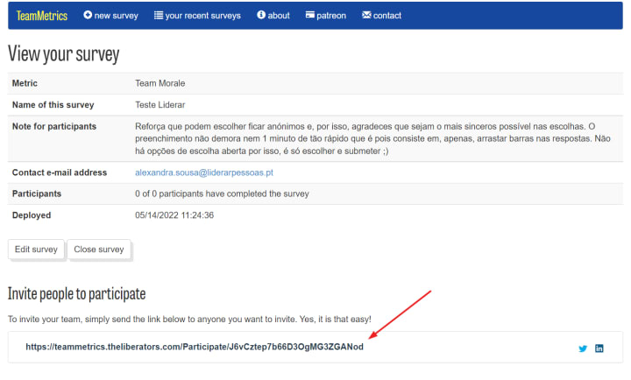Click the 'Name of this survey' label

[53, 105]
